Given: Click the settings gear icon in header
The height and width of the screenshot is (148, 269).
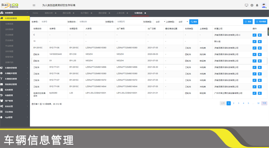Looking at the screenshot, I should pos(252,5).
